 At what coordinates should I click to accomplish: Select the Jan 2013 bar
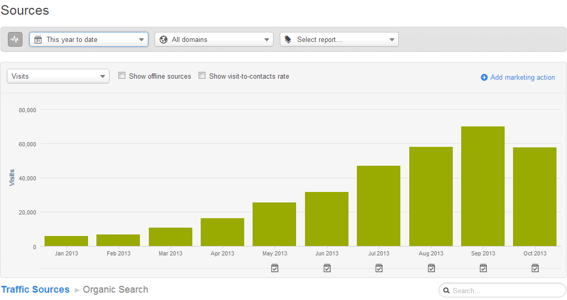pyautogui.click(x=66, y=241)
